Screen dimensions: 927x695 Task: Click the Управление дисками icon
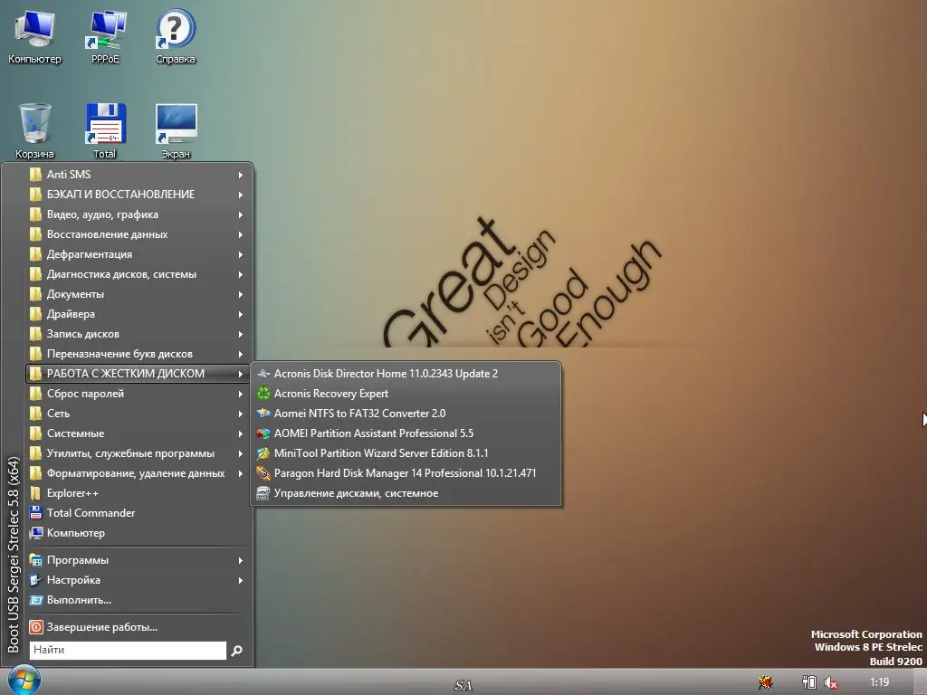coord(263,493)
